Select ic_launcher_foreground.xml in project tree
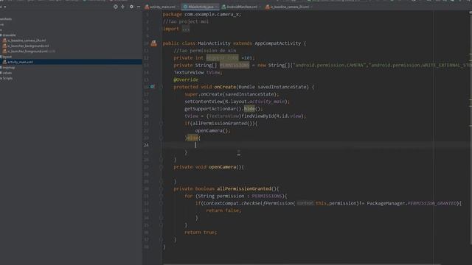Image resolution: width=472 pixels, height=265 pixels. point(27,51)
